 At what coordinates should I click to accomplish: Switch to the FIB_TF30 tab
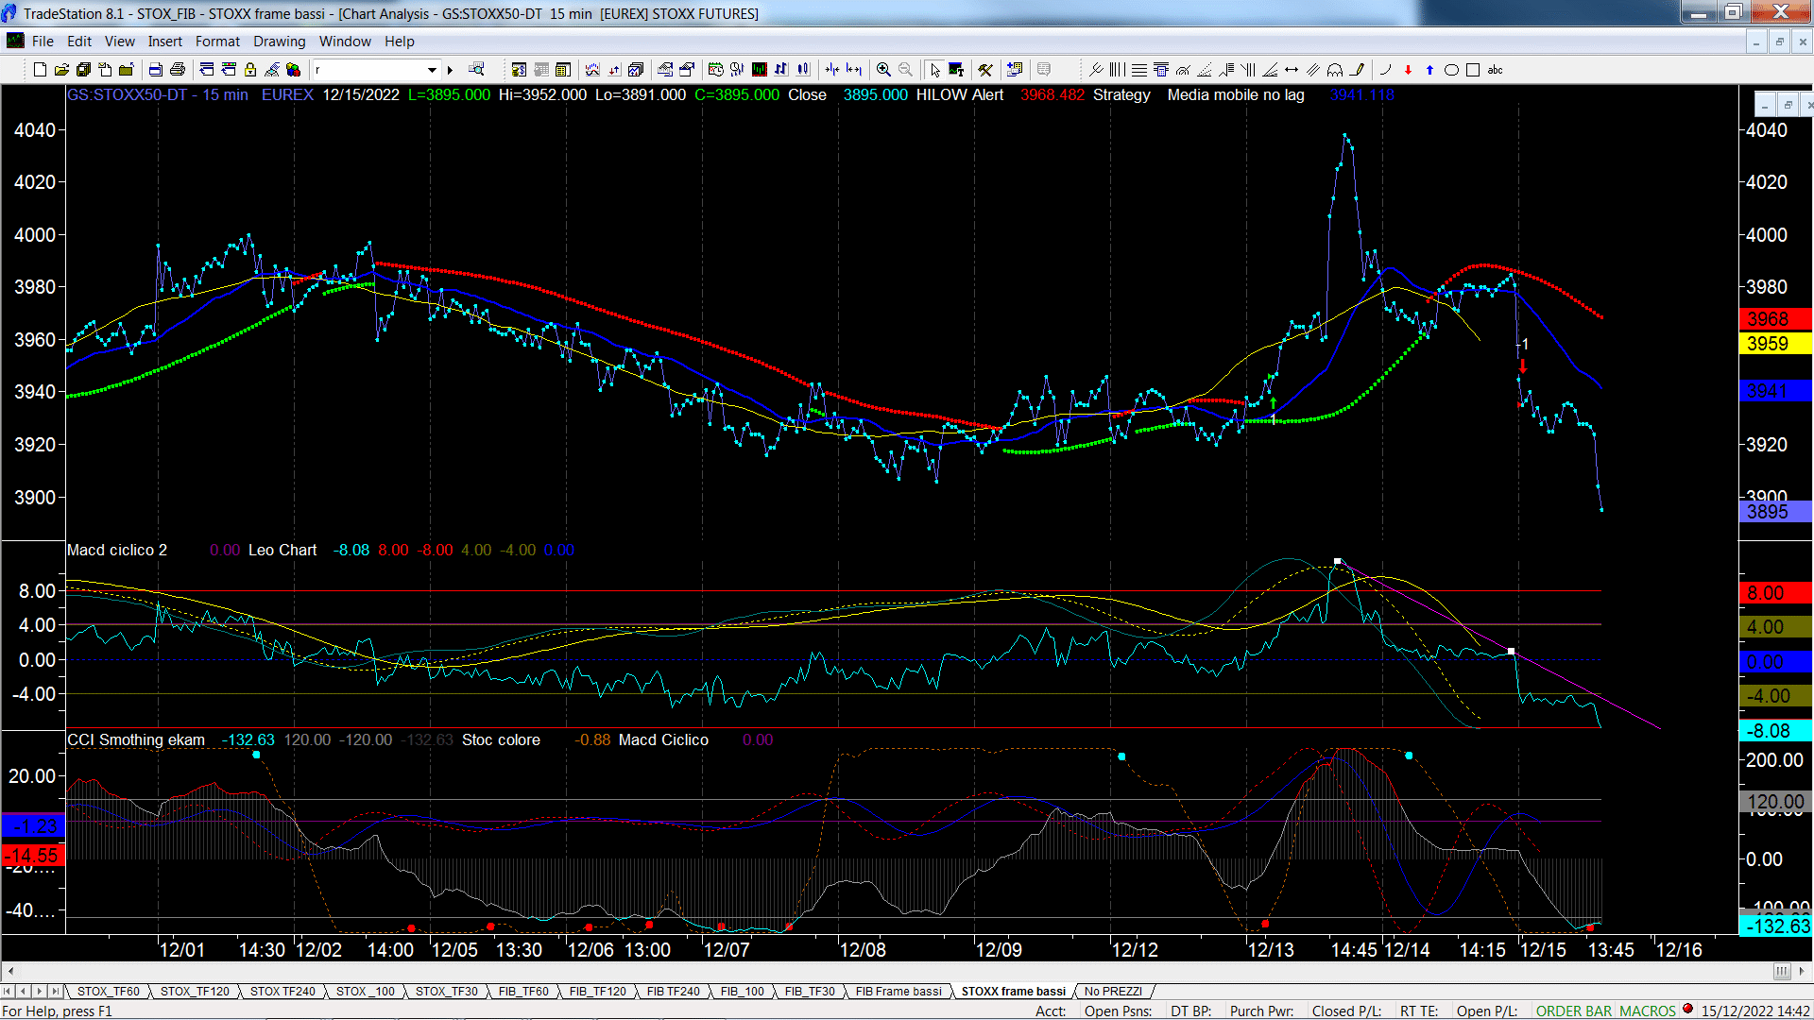pyautogui.click(x=810, y=991)
